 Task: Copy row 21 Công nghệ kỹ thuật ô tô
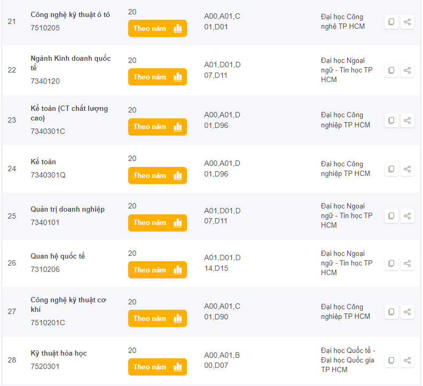(391, 22)
